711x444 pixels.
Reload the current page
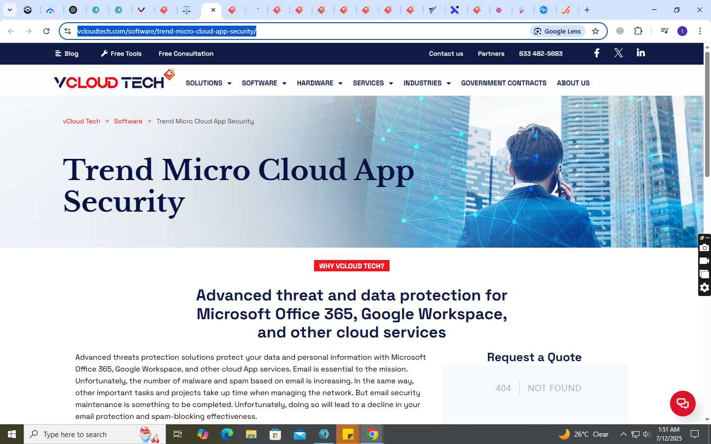click(x=46, y=31)
